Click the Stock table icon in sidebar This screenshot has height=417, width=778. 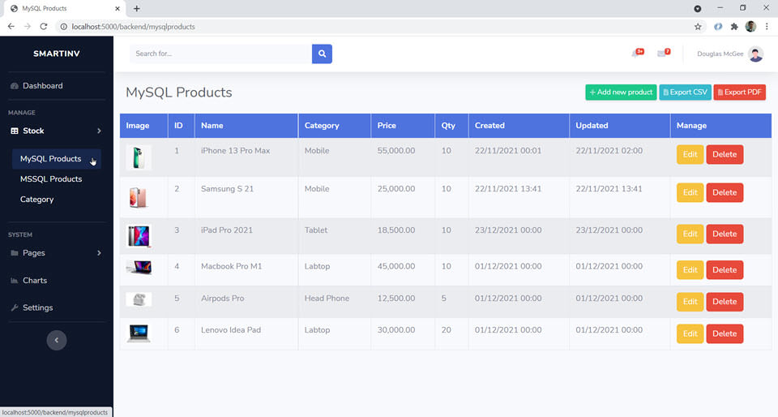coord(15,131)
